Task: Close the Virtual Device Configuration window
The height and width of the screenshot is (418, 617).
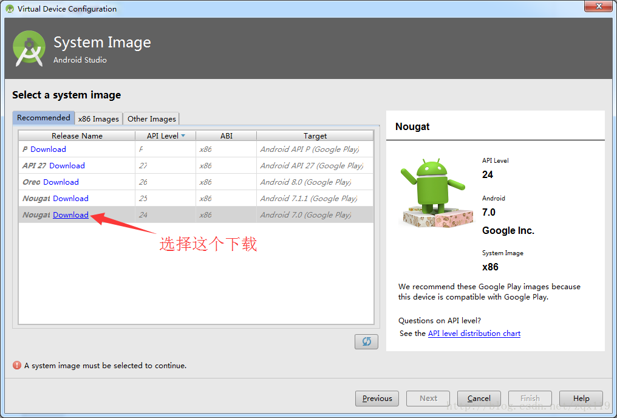Action: coord(598,6)
